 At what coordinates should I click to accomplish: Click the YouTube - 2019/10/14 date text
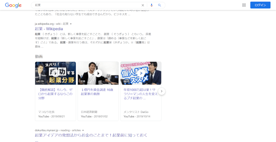(x=137, y=117)
